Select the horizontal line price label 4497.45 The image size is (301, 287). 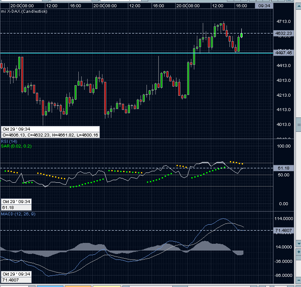(283, 53)
